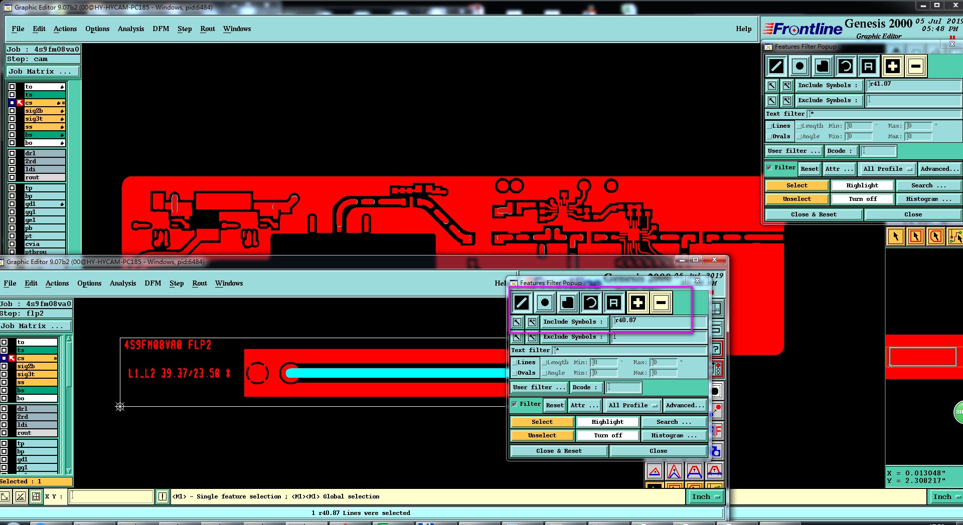Viewport: 963px width, 525px height.
Task: Uncheck the Filter checkbox in the cam window popup
Action: (x=769, y=168)
